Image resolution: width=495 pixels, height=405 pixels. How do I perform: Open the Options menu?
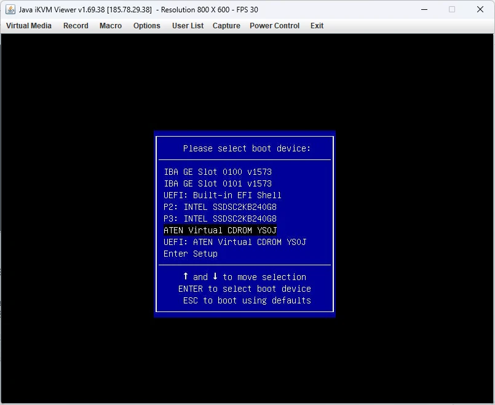click(146, 26)
